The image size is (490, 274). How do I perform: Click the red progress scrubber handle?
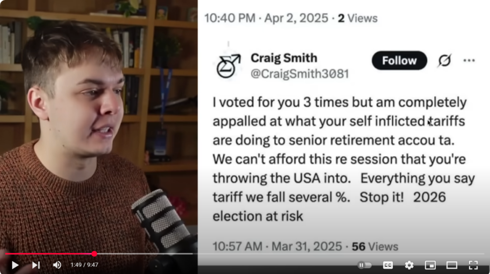click(94, 254)
